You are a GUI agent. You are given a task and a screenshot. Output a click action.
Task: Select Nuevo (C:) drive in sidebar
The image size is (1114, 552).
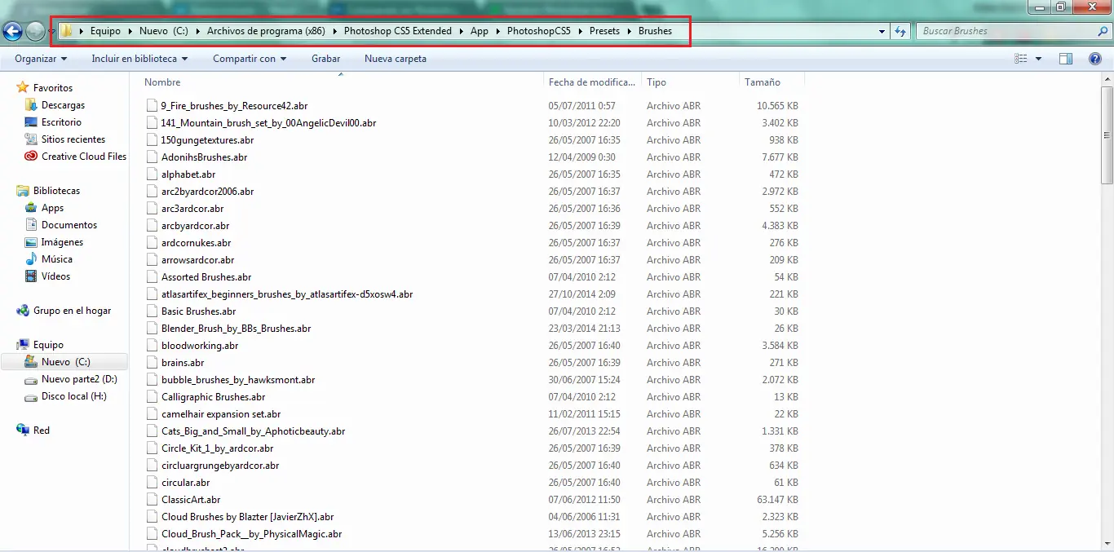[65, 362]
